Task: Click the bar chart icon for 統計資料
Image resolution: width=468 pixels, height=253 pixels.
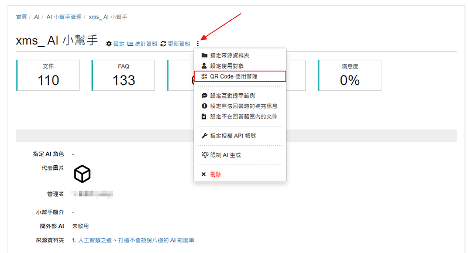Action: (130, 44)
